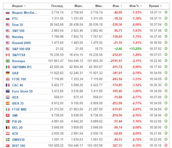
Task: Open the FTSE MIB index link
Action: (19, 109)
